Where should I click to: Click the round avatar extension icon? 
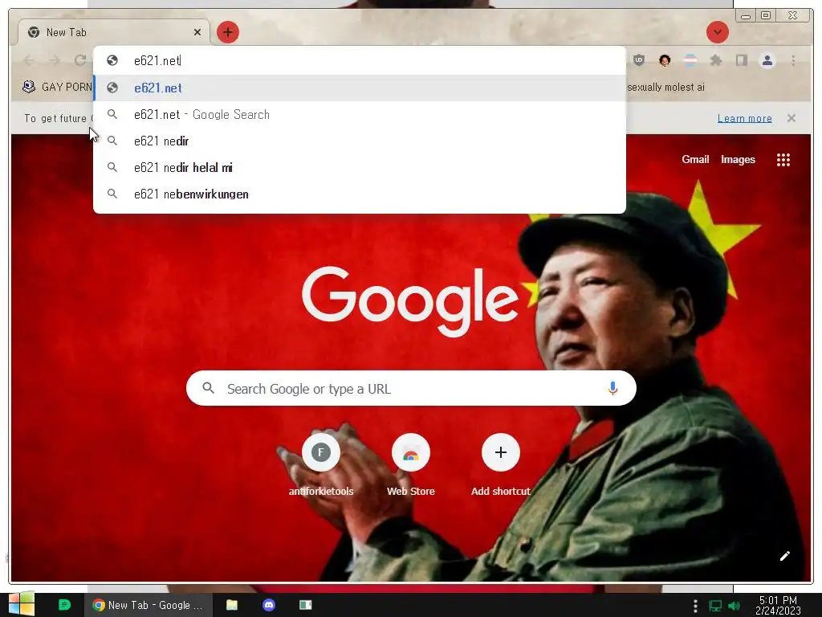(x=664, y=60)
